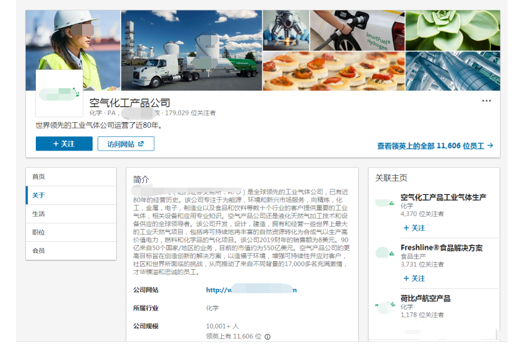Viewport: 520px width, 353px height.
Task: Click the Freshline食品解决方案 page logo
Action: [x=385, y=253]
